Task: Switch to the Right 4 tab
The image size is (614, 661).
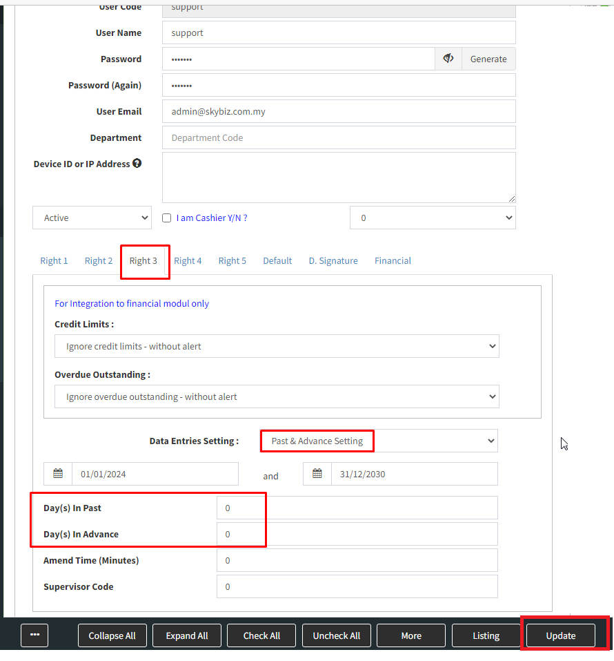Action: click(188, 260)
